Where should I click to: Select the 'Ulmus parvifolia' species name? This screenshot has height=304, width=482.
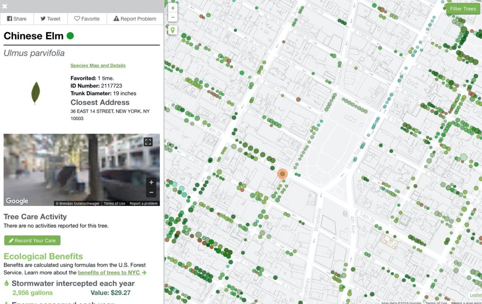point(34,53)
